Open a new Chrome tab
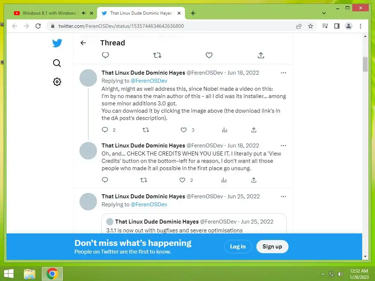The height and width of the screenshot is (281, 375). tap(193, 13)
